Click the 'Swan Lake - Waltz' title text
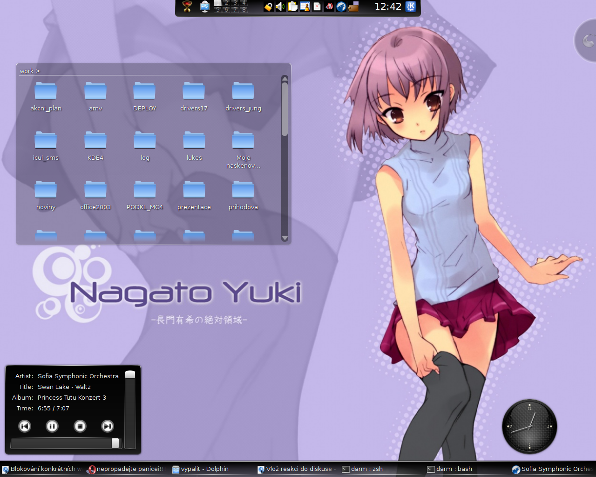Image resolution: width=596 pixels, height=477 pixels. [x=64, y=387]
